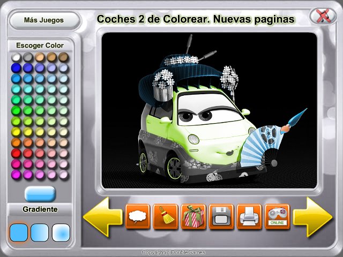Close the game with the red X button
Image resolution: width=343 pixels, height=257 pixels.
point(323,16)
